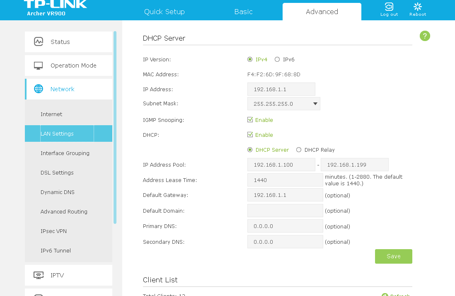Click the Archer VR900 model label
The image size is (455, 296).
click(46, 13)
